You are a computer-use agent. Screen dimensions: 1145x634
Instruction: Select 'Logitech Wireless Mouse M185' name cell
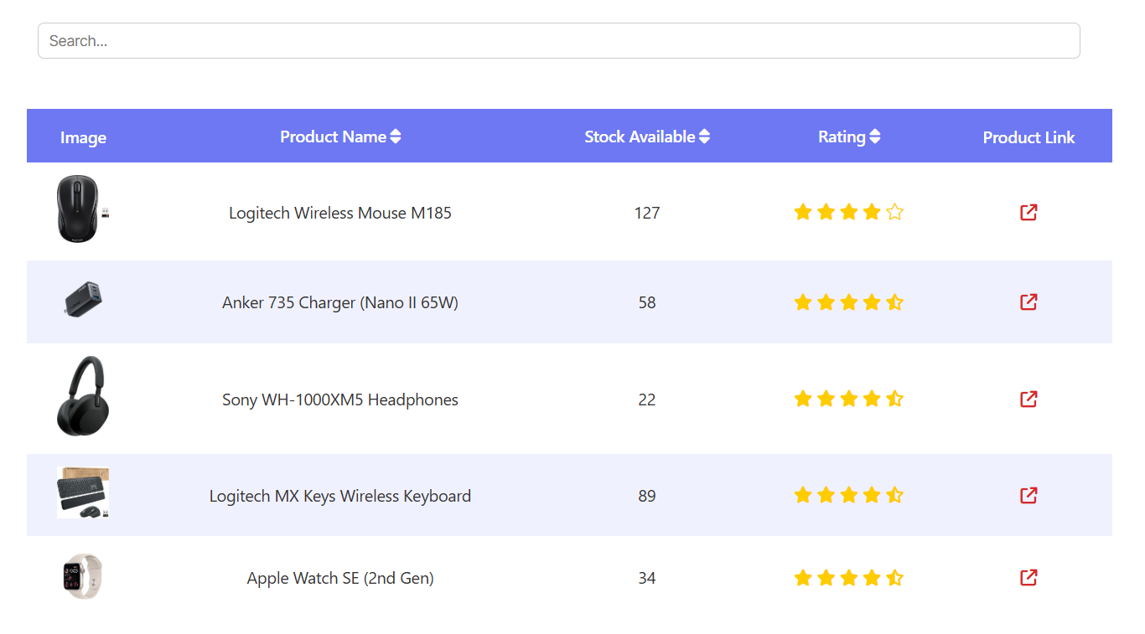click(340, 213)
